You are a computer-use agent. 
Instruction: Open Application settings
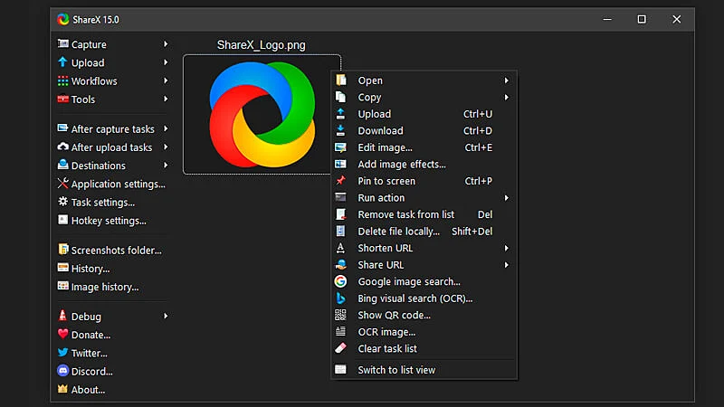pos(118,185)
